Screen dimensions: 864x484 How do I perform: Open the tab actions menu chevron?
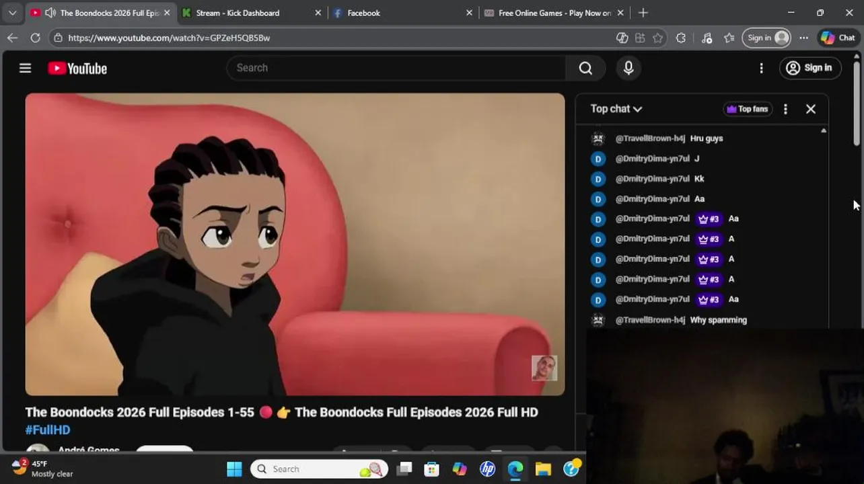click(12, 13)
